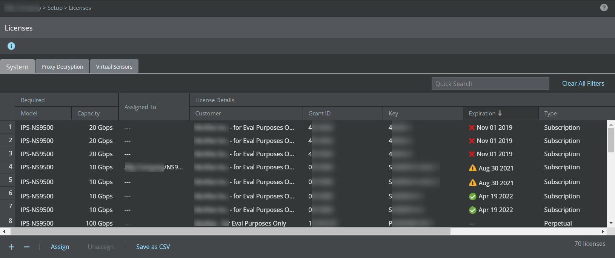This screenshot has width=615, height=258.
Task: Open the Virtual Sensors tab
Action: coord(114,66)
